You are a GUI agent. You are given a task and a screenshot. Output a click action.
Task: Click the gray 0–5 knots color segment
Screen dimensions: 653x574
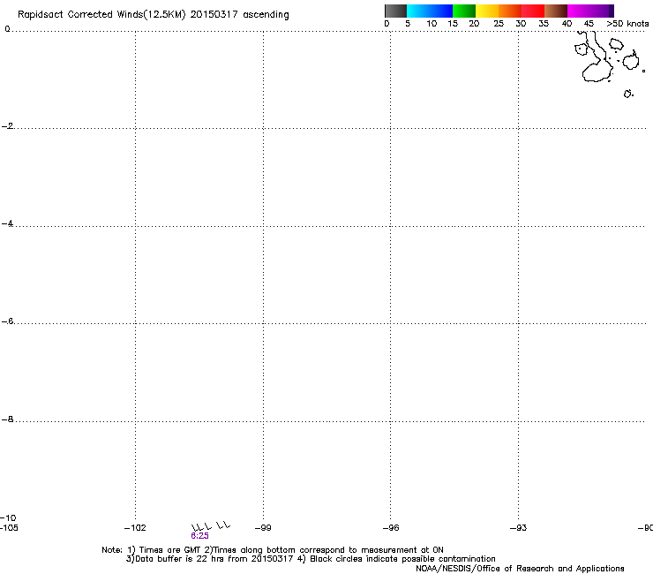[395, 11]
